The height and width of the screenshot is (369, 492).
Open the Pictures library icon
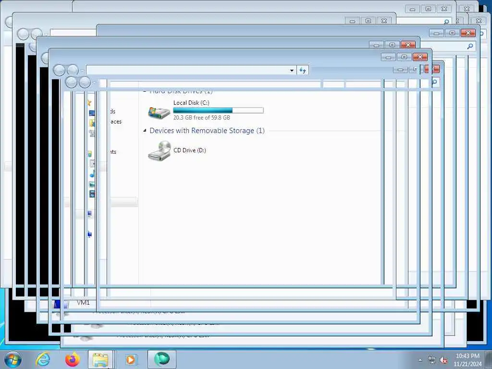(92, 184)
